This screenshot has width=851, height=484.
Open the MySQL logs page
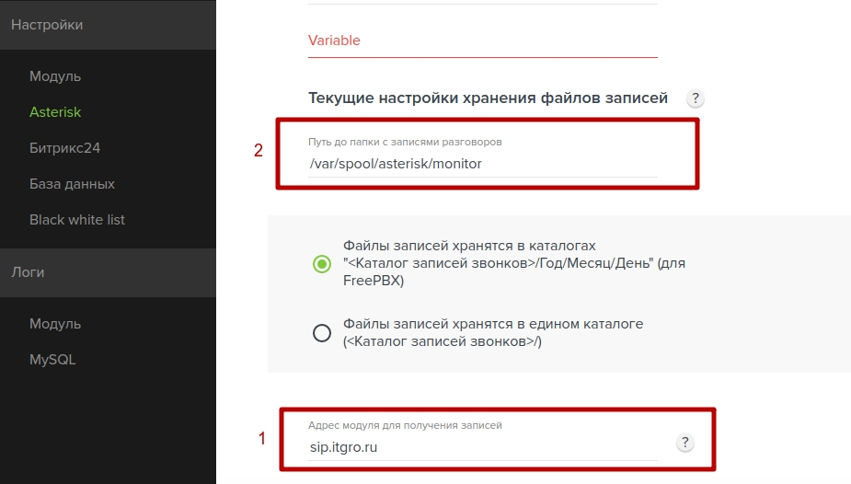point(52,360)
